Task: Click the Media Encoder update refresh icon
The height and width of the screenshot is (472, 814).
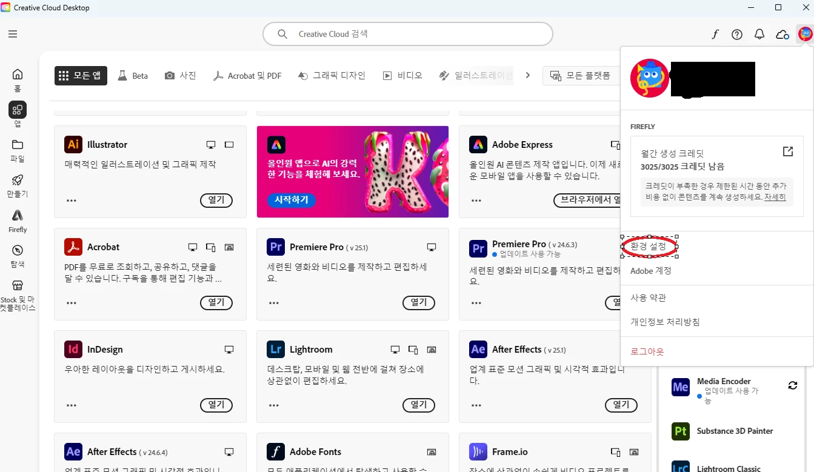Action: 792,385
